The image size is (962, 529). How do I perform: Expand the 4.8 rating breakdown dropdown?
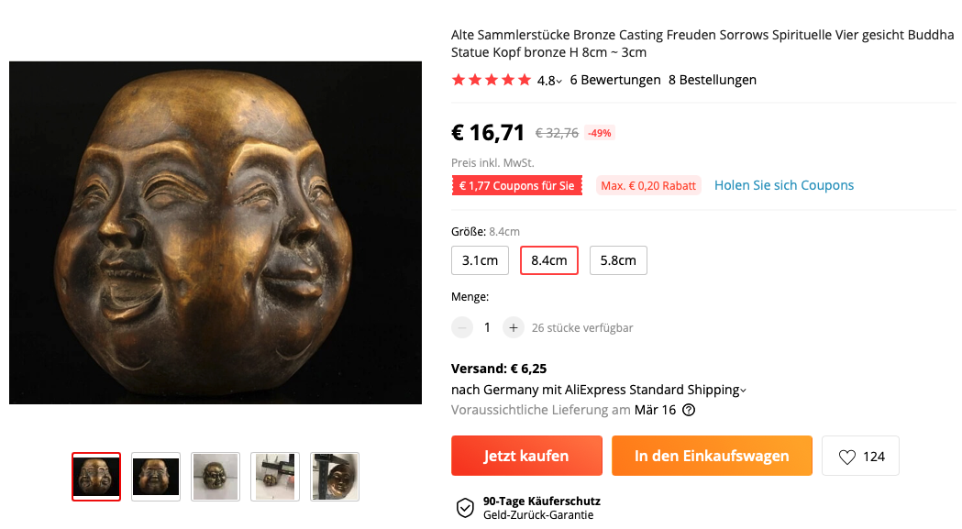[x=559, y=82]
